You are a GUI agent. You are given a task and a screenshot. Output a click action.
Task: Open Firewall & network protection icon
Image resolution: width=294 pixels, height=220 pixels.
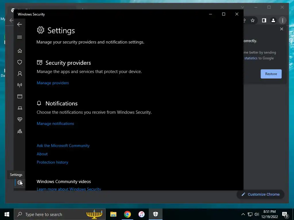(20, 85)
